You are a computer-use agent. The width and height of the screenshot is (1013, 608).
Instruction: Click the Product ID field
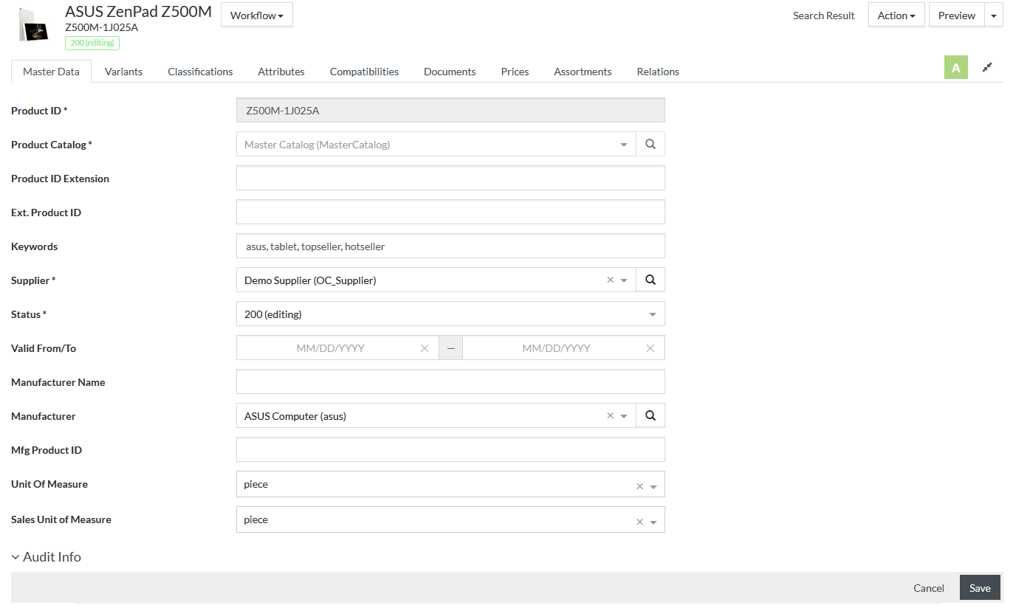coord(450,111)
